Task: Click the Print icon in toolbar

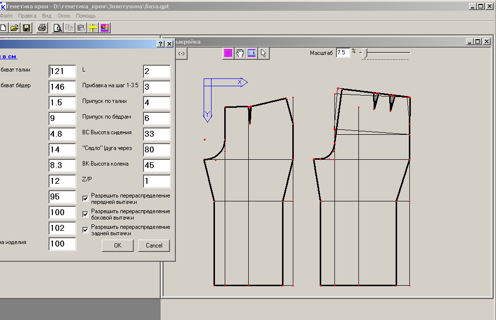Action: (42, 28)
